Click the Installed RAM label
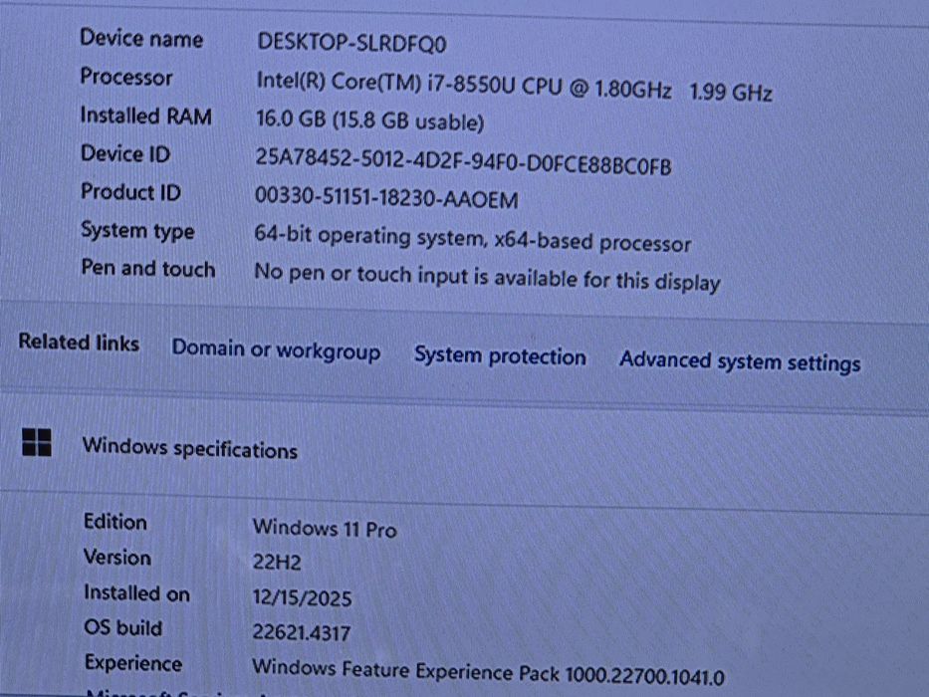929x697 pixels. coord(145,116)
